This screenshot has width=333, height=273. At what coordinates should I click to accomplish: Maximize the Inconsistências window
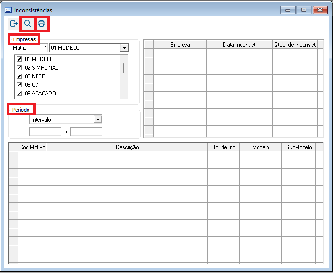click(x=304, y=10)
